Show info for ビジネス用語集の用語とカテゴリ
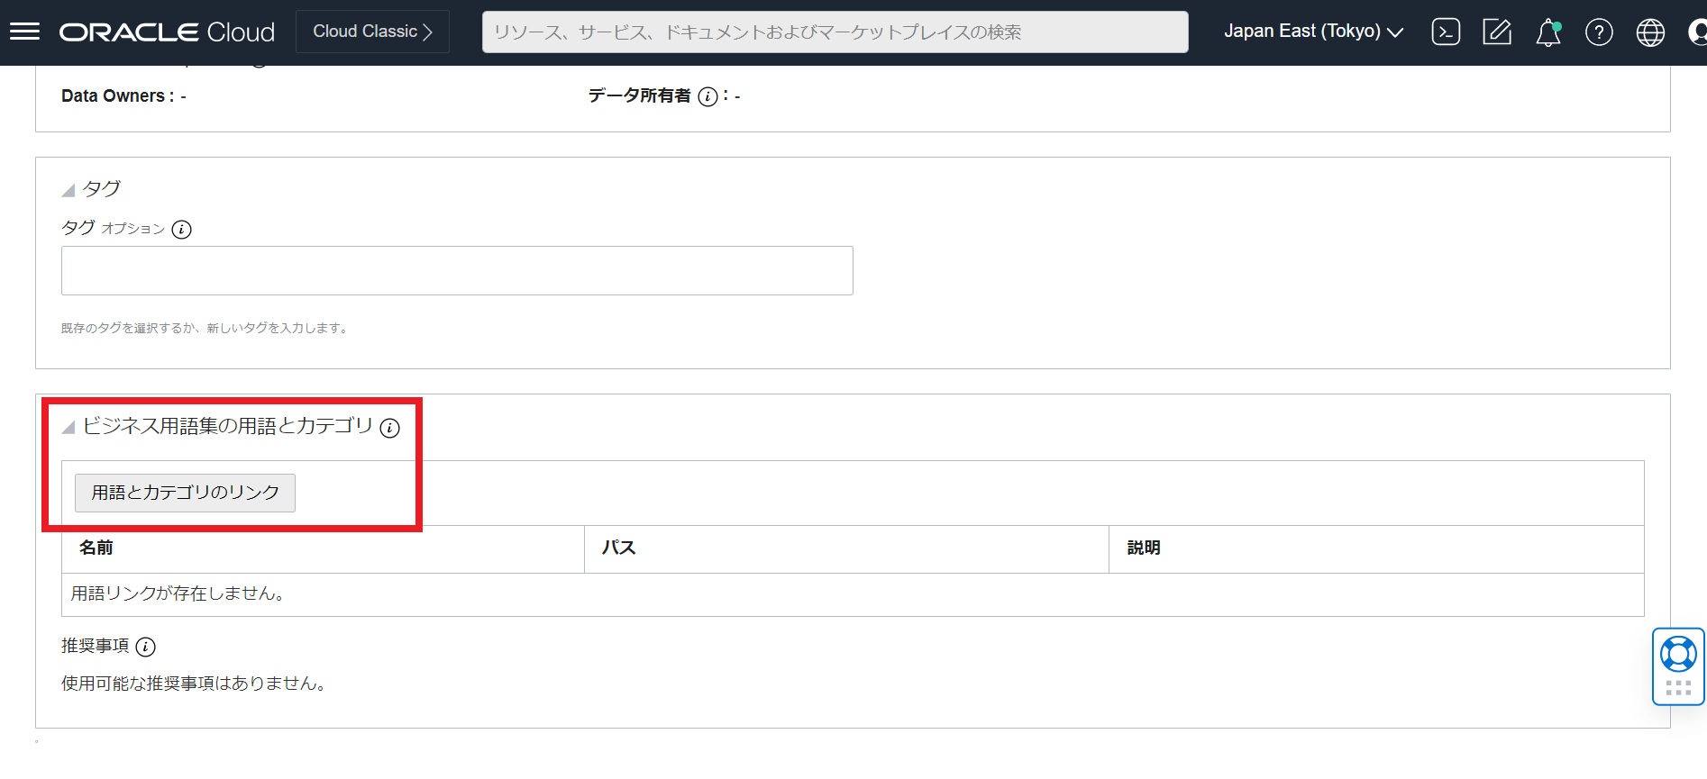The height and width of the screenshot is (779, 1707). coord(389,428)
